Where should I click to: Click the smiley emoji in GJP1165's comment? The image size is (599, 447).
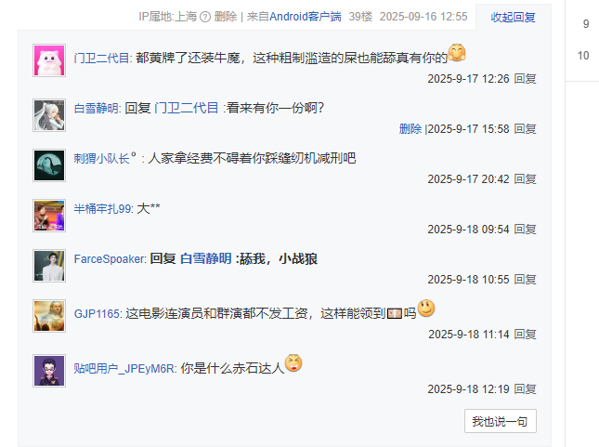[426, 309]
